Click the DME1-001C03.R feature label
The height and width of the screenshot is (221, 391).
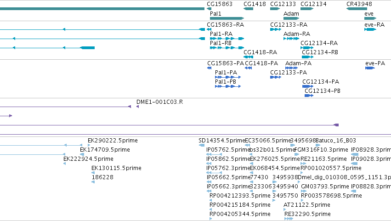click(x=159, y=102)
